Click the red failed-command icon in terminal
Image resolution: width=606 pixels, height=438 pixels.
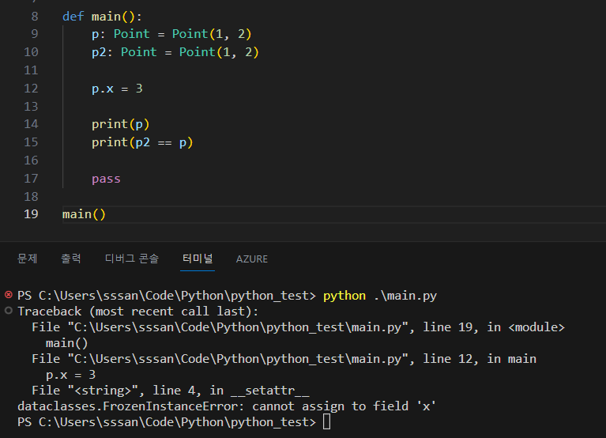9,295
